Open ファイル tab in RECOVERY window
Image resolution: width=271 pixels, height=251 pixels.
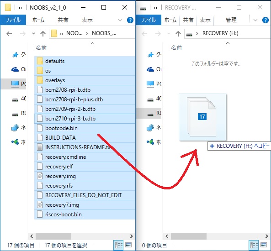pos(149,20)
